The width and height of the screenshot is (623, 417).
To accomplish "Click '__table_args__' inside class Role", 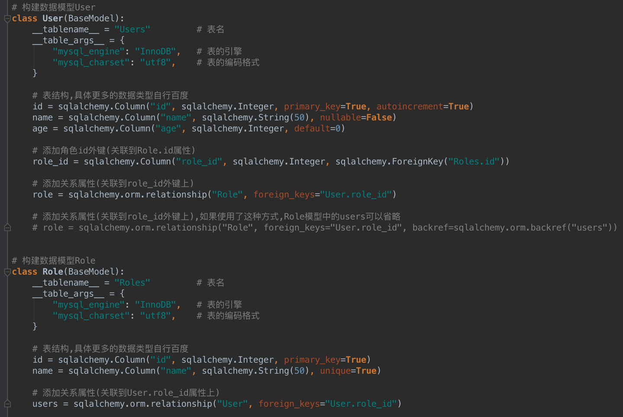I will point(68,294).
